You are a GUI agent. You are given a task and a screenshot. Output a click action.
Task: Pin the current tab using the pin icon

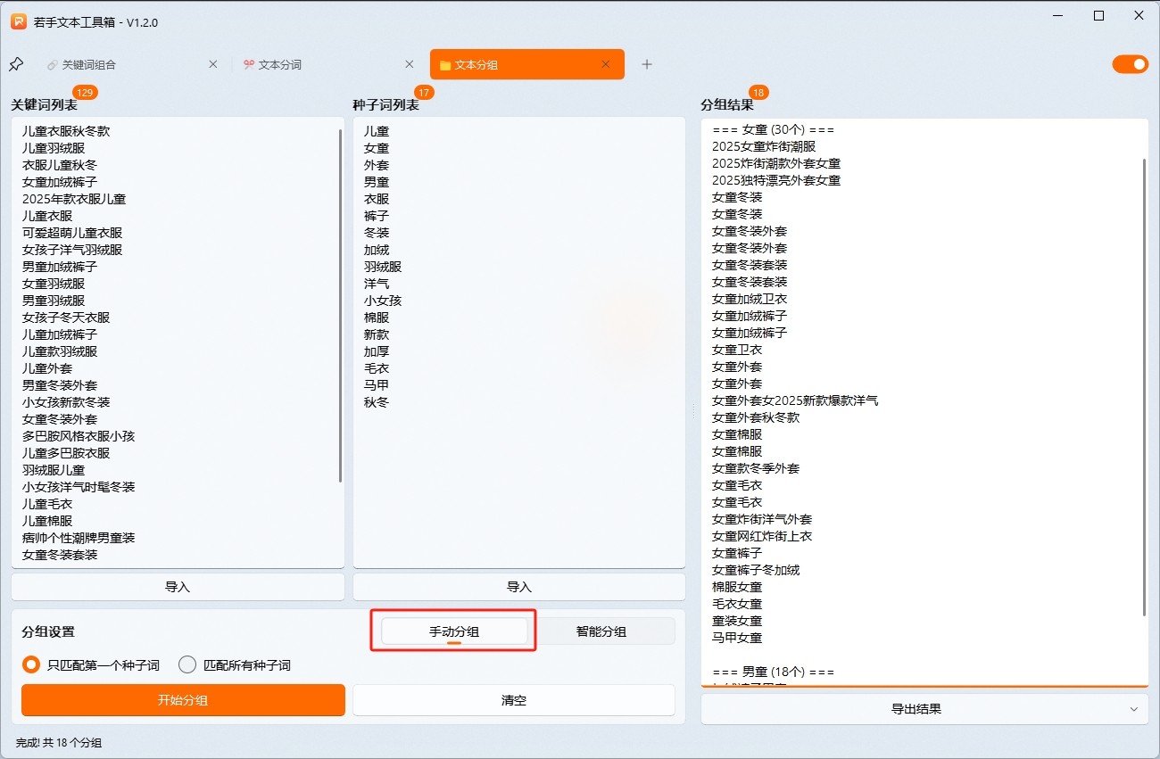pyautogui.click(x=15, y=63)
